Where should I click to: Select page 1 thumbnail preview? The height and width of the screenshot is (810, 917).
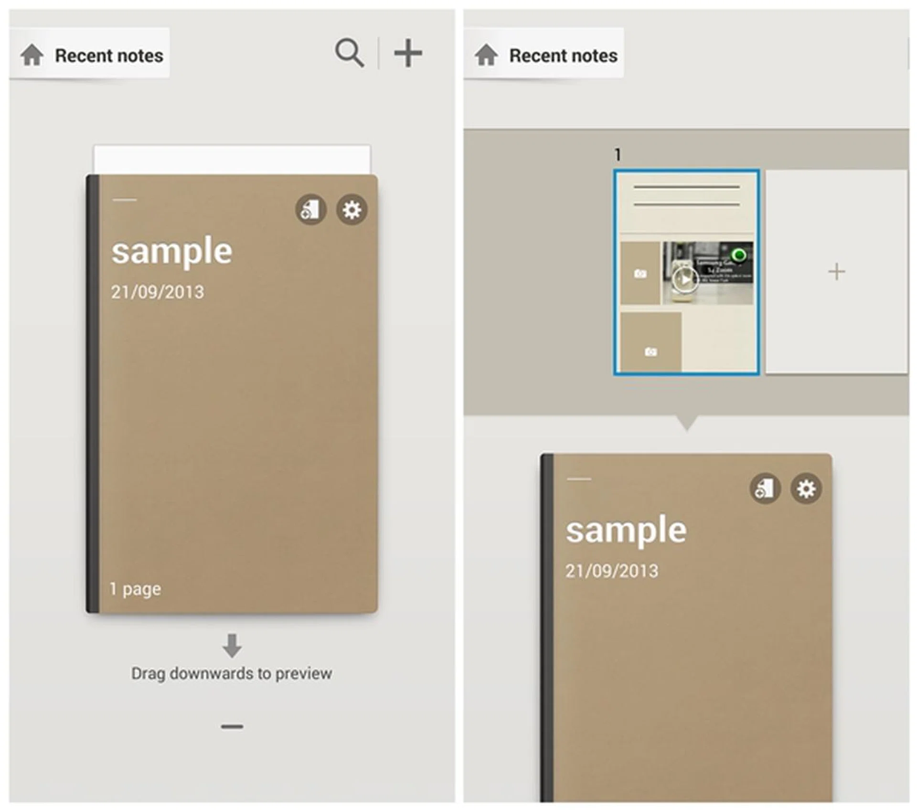pyautogui.click(x=687, y=272)
